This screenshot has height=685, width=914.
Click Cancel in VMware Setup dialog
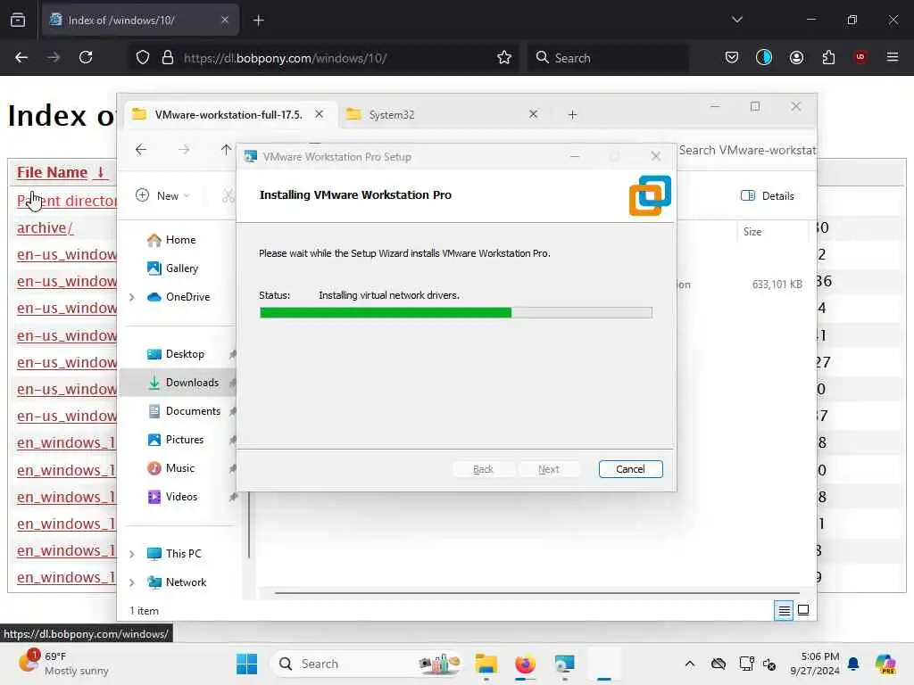(630, 469)
